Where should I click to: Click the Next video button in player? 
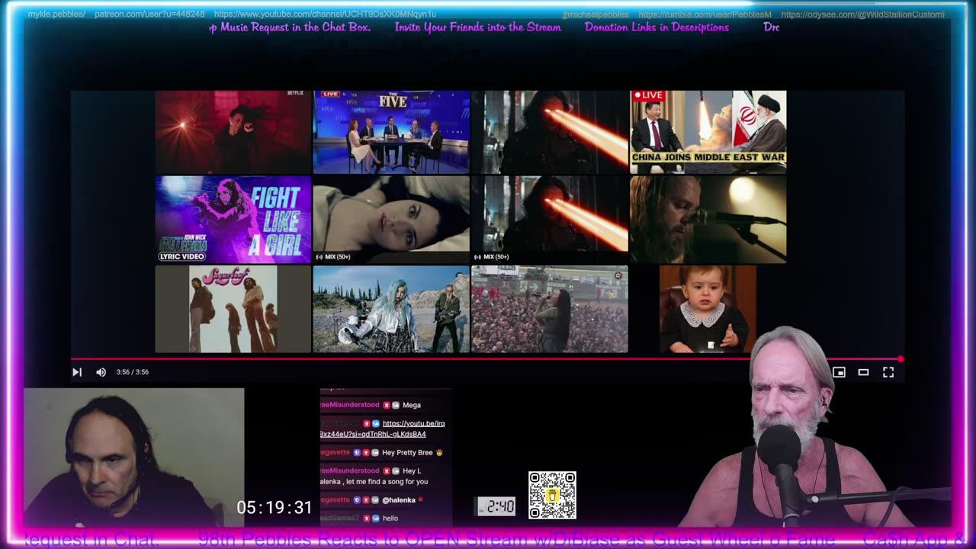click(77, 372)
